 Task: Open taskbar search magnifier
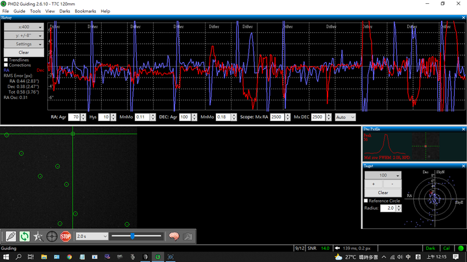coord(18,257)
